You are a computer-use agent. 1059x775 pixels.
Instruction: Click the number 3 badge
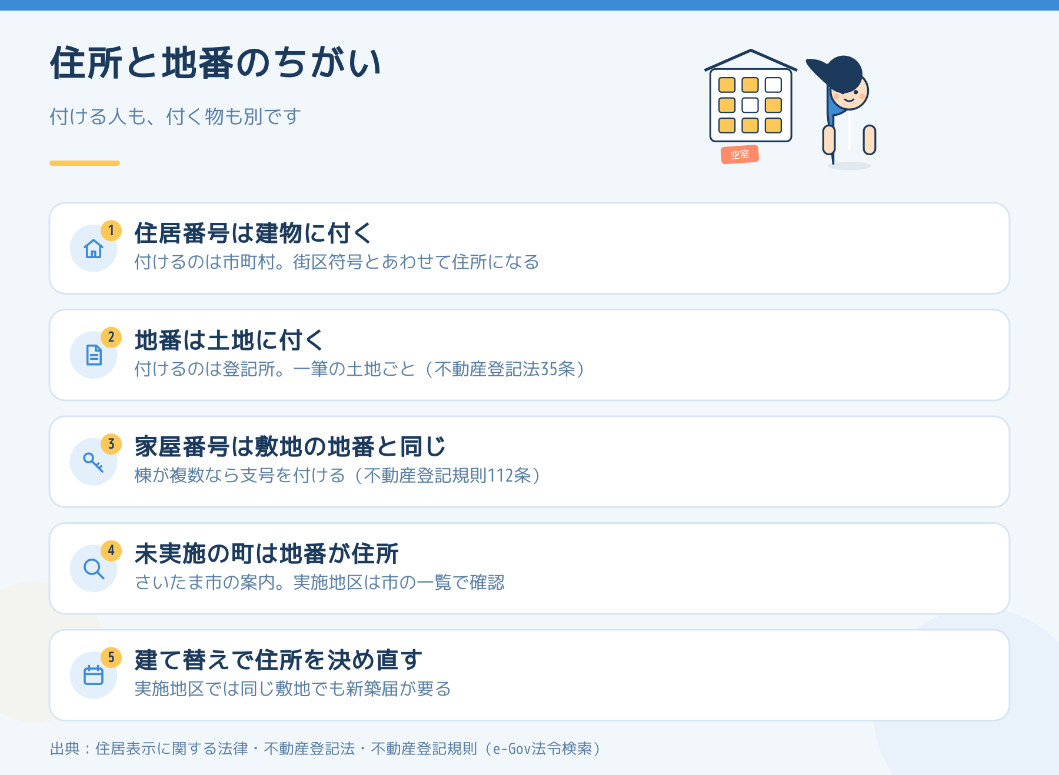pyautogui.click(x=111, y=444)
